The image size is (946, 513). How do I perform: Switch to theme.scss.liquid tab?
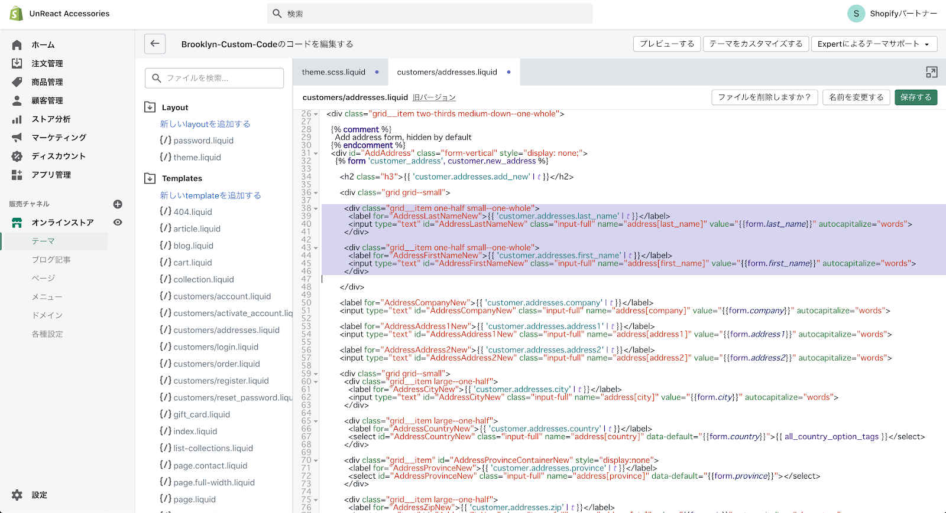(x=333, y=72)
